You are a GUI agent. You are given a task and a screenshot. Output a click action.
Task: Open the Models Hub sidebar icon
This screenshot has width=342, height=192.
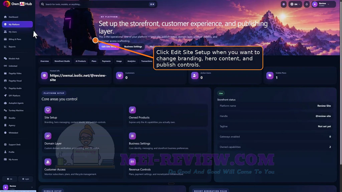coord(5,59)
